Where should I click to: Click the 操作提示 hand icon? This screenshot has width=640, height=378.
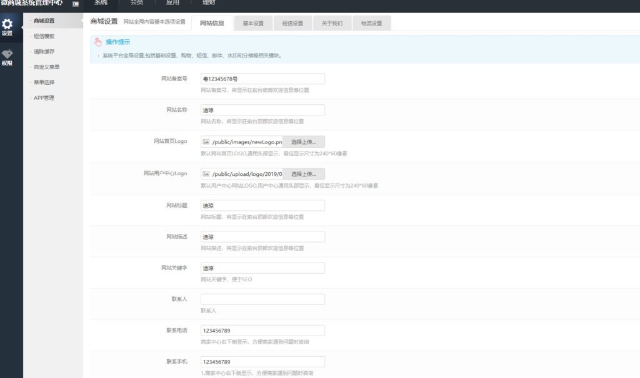pyautogui.click(x=97, y=42)
